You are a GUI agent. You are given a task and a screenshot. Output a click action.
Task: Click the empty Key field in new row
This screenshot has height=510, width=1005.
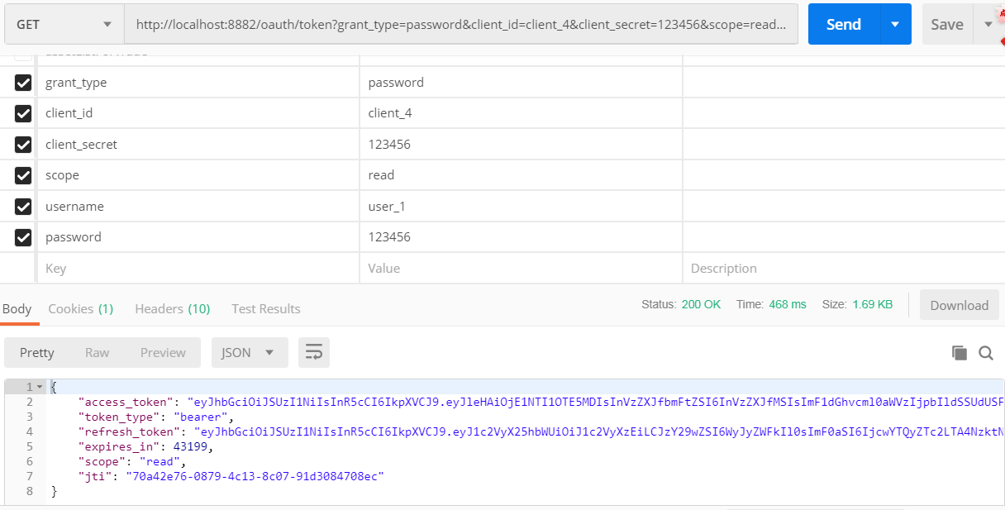(198, 269)
